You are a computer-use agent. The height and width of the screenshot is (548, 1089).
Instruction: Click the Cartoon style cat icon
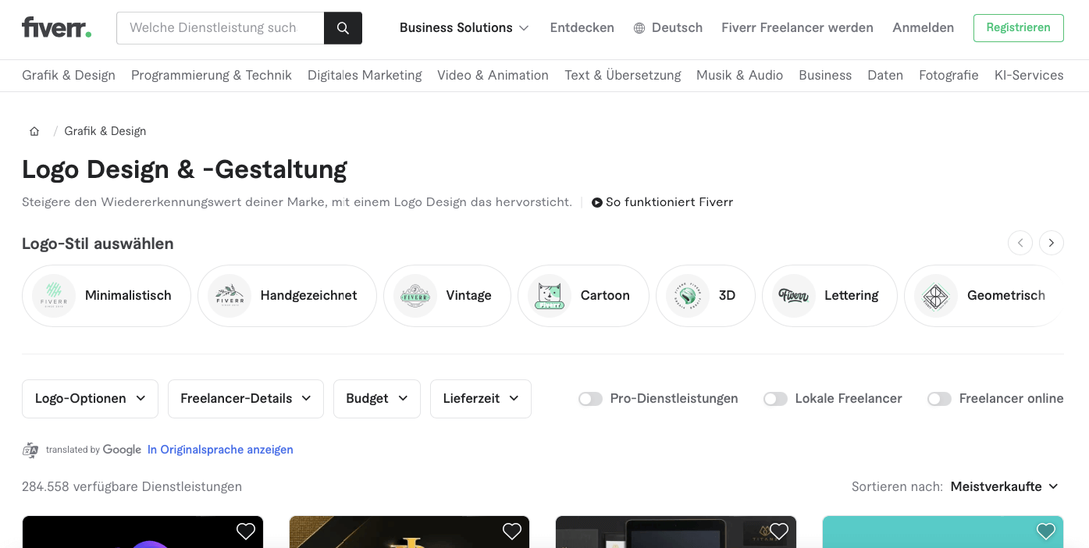click(x=550, y=296)
